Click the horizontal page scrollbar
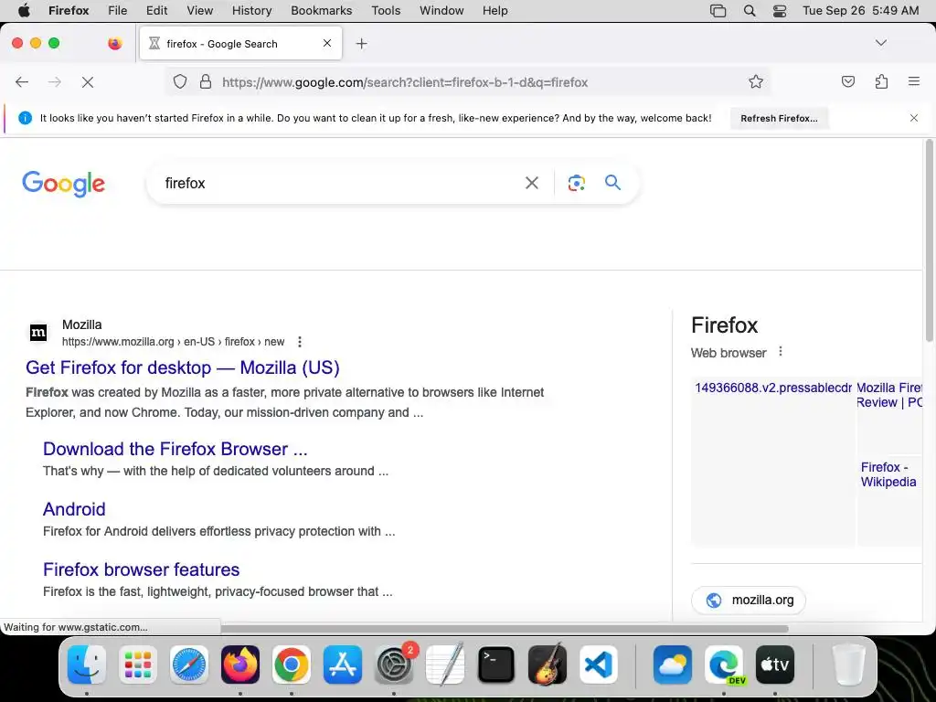Image resolution: width=936 pixels, height=702 pixels. tap(504, 629)
